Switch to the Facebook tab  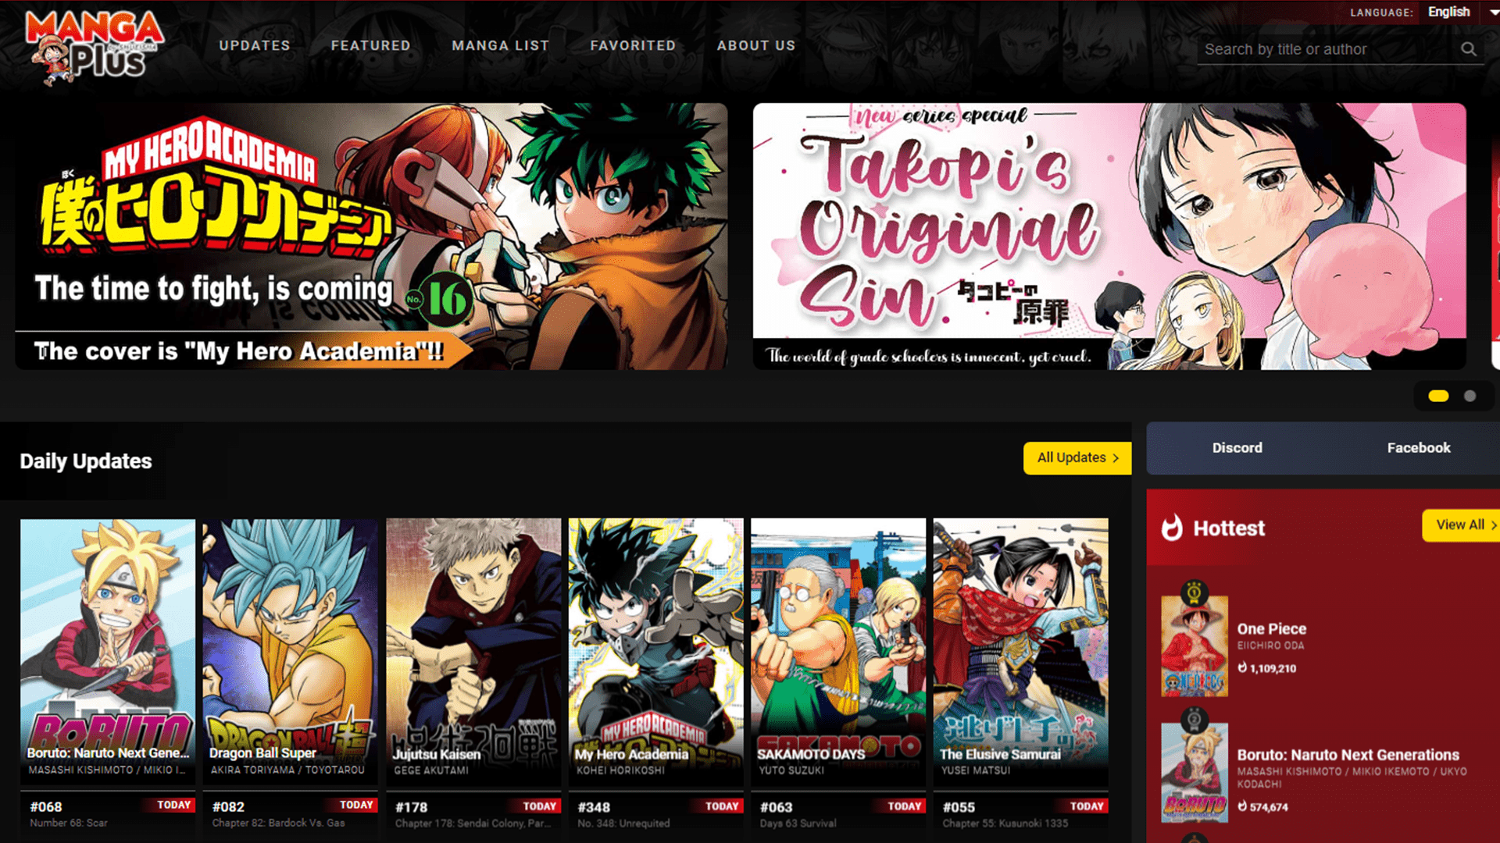pyautogui.click(x=1419, y=448)
